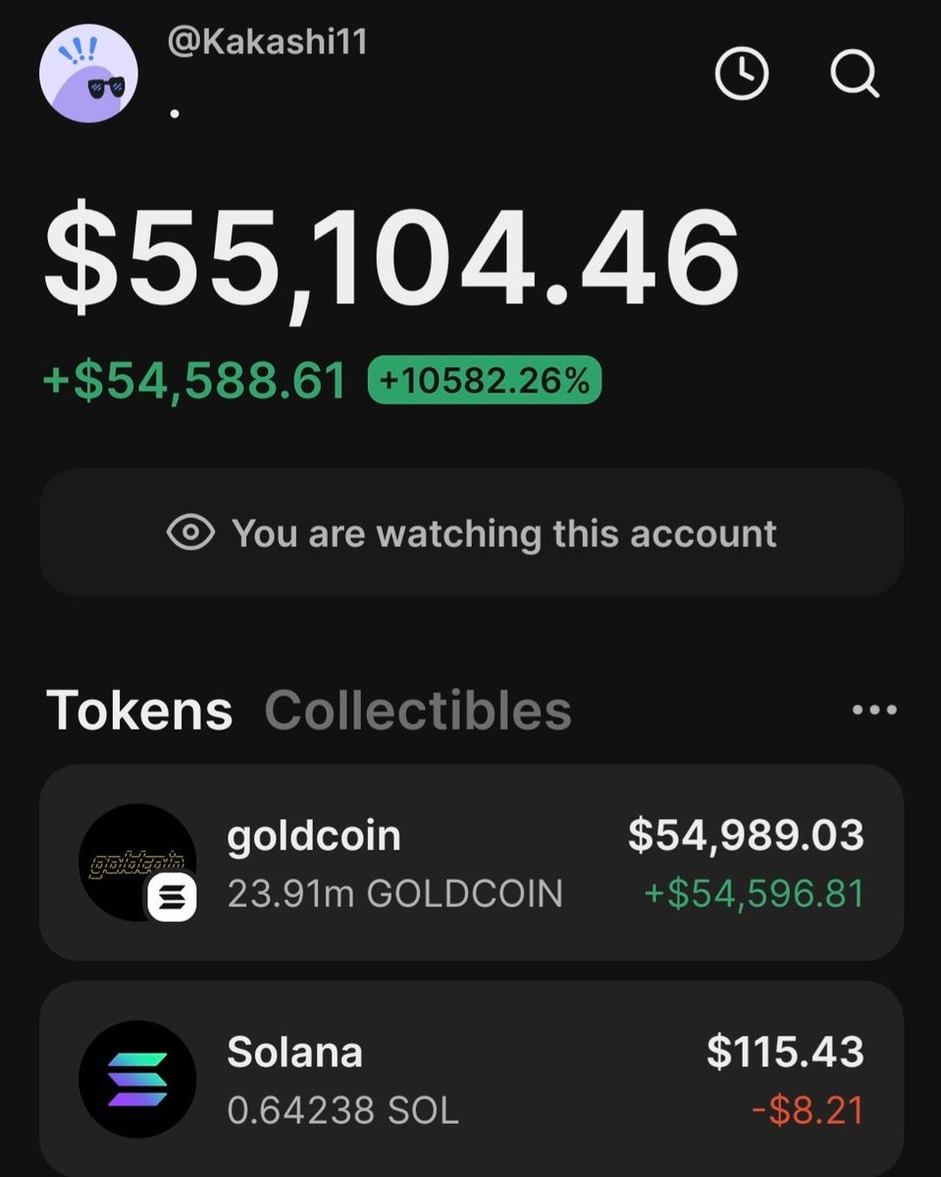This screenshot has width=941, height=1177.
Task: Tap the +10582.26% percentage badge
Action: coord(485,380)
